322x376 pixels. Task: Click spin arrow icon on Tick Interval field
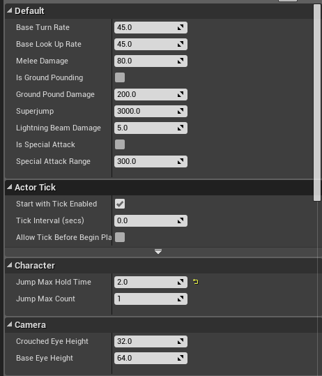181,220
